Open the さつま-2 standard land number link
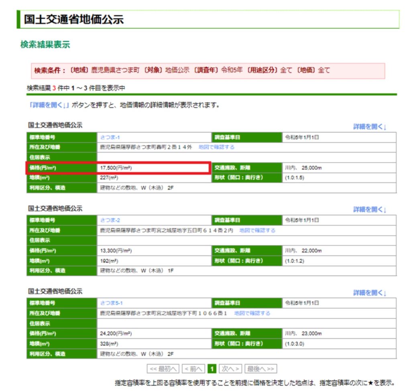 tap(110, 220)
